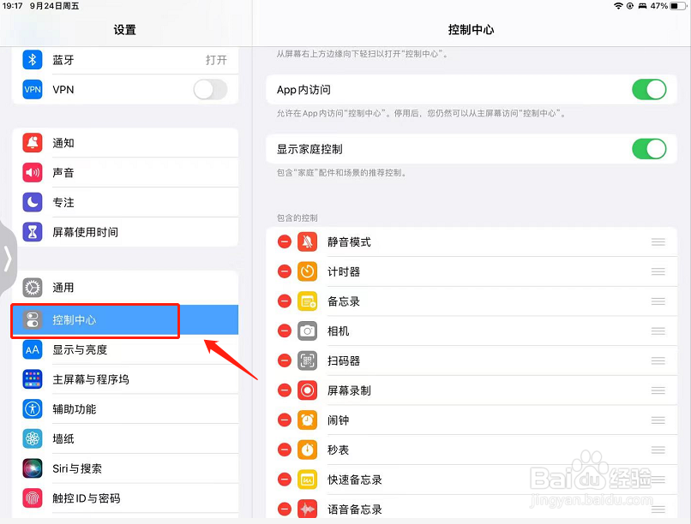Screen dimensions: 691x524
Task: Open the 蓝牙 Bluetooth settings row
Action: click(125, 60)
